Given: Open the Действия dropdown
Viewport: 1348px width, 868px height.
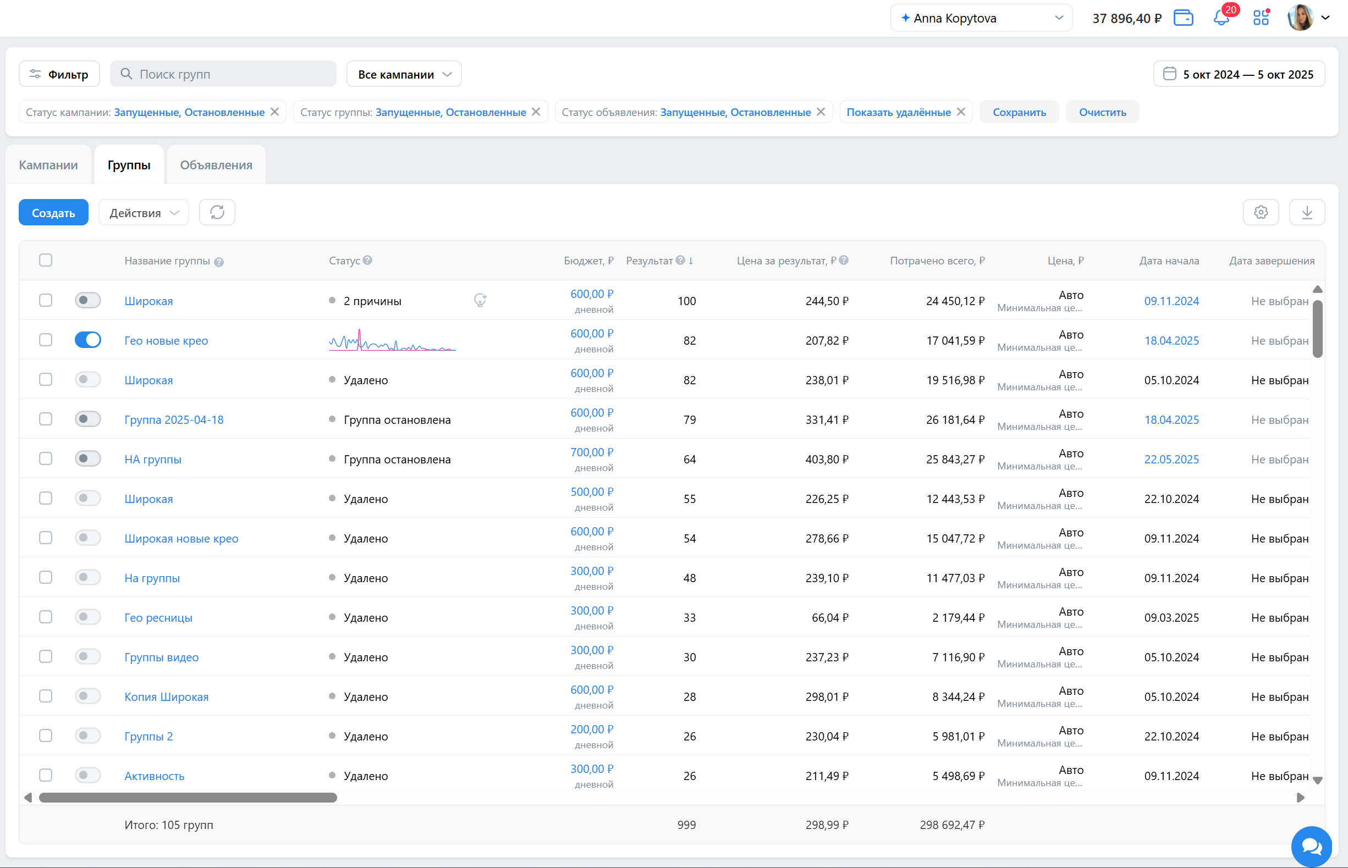Looking at the screenshot, I should click(x=144, y=213).
